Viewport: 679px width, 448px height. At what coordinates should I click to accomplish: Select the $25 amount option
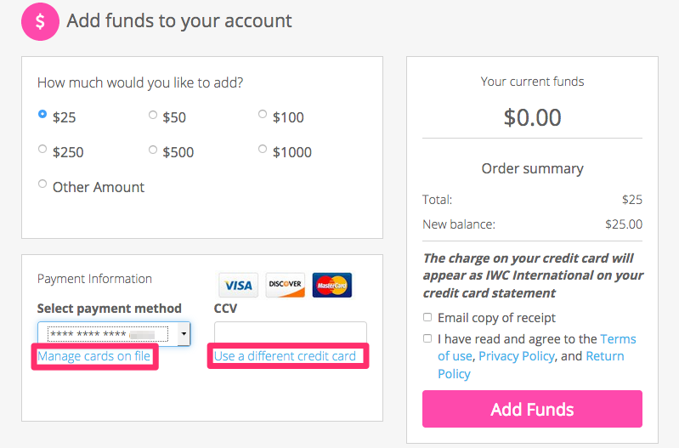[42, 114]
